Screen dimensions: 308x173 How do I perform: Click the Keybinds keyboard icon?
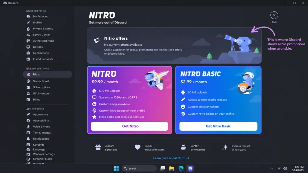pyautogui.click(x=28, y=145)
